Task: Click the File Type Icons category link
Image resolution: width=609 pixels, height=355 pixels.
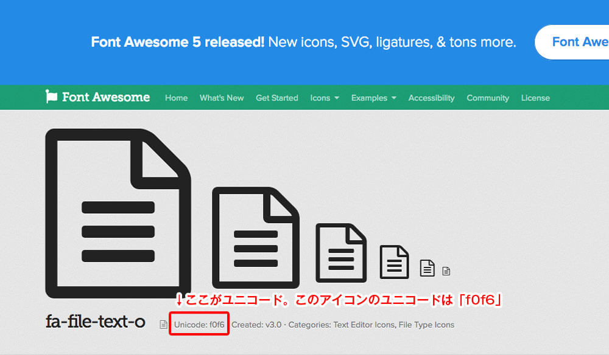Action: point(426,325)
